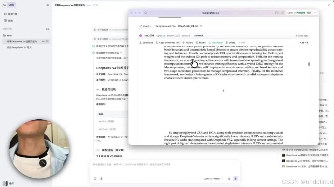Copy page link icon in browser toolbar
The image size is (334, 187).
(282, 13)
